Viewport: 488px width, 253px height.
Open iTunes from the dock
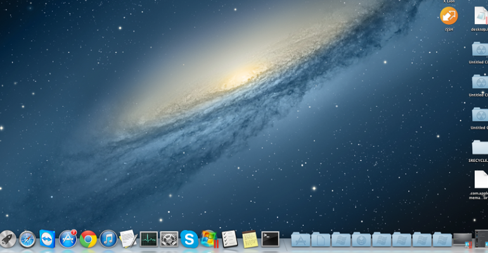[x=108, y=239]
